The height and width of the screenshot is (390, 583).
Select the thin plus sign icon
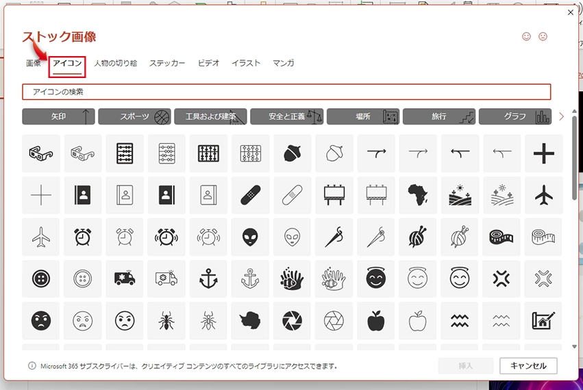(x=41, y=195)
